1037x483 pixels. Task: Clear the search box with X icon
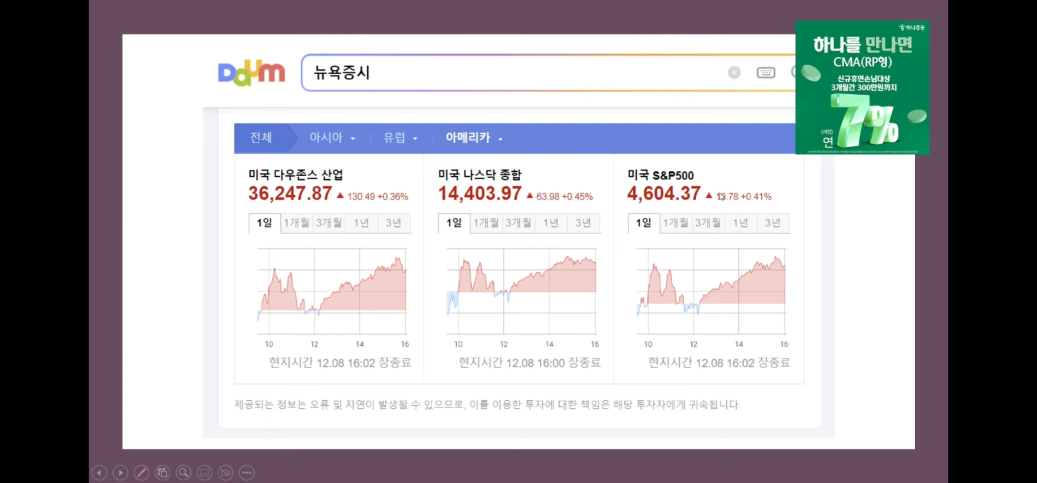[734, 72]
